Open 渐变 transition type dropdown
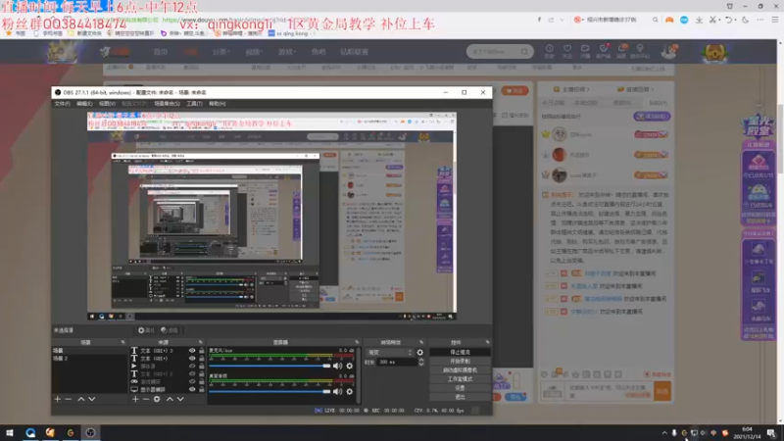Viewport: 784px width, 441px height. pyautogui.click(x=389, y=353)
